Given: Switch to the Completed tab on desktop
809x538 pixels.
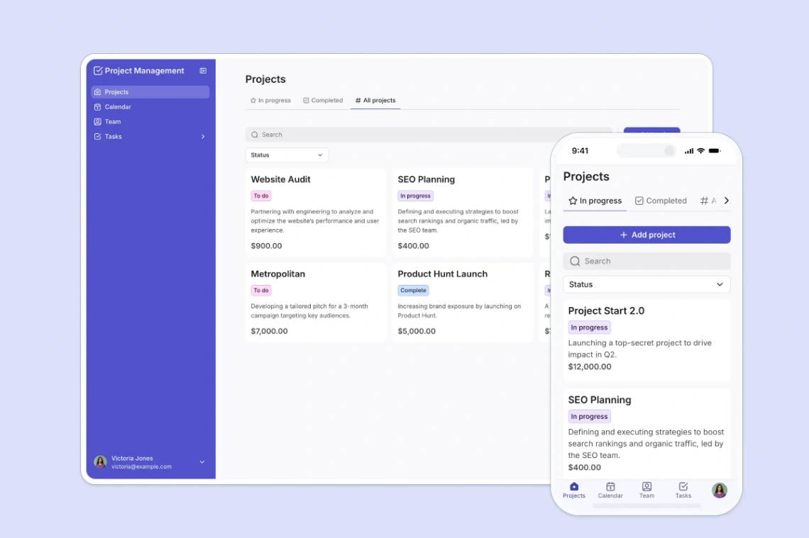Looking at the screenshot, I should 323,100.
